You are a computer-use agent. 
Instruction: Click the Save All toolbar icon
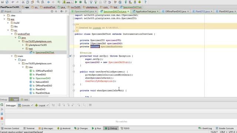(2, 2)
